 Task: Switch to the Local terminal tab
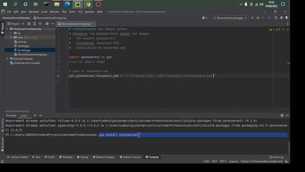(23, 116)
